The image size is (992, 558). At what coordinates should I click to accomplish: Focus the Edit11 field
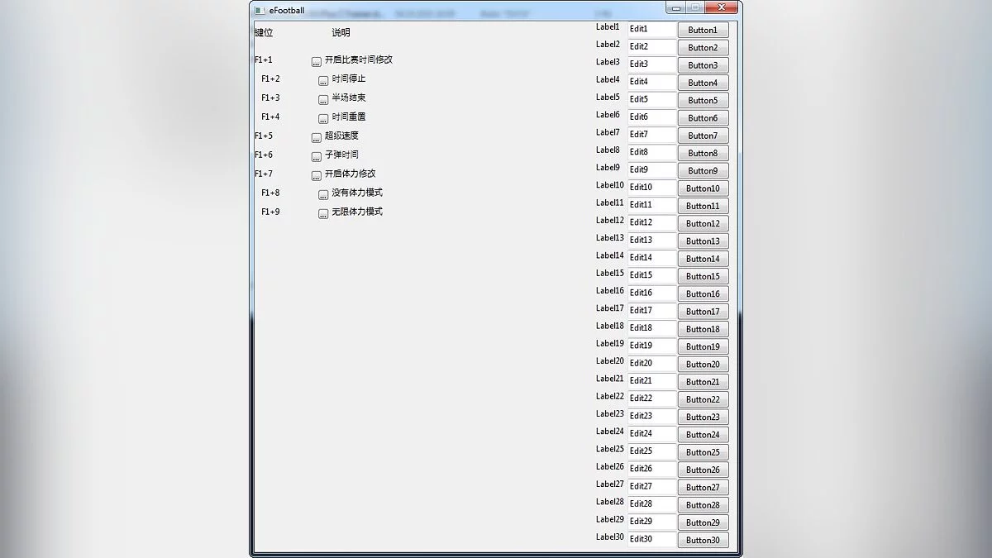(x=652, y=205)
